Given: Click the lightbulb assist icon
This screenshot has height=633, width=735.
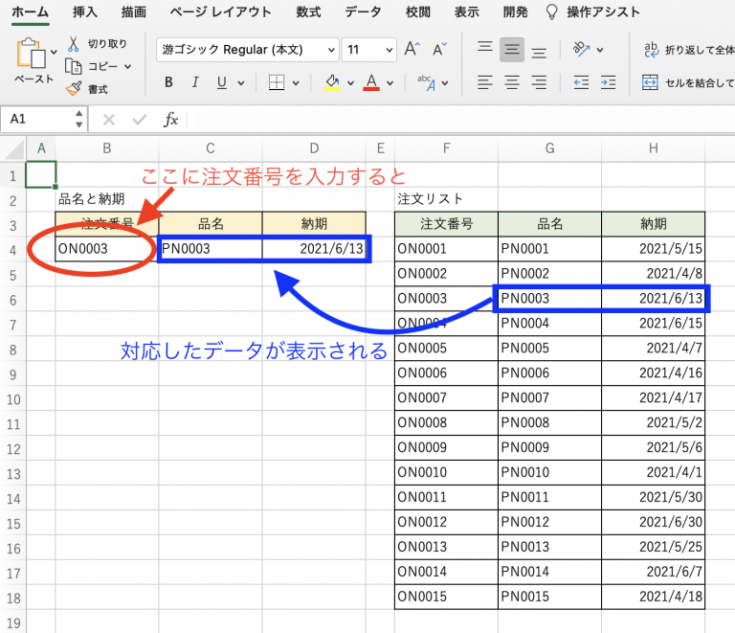Looking at the screenshot, I should [x=552, y=12].
